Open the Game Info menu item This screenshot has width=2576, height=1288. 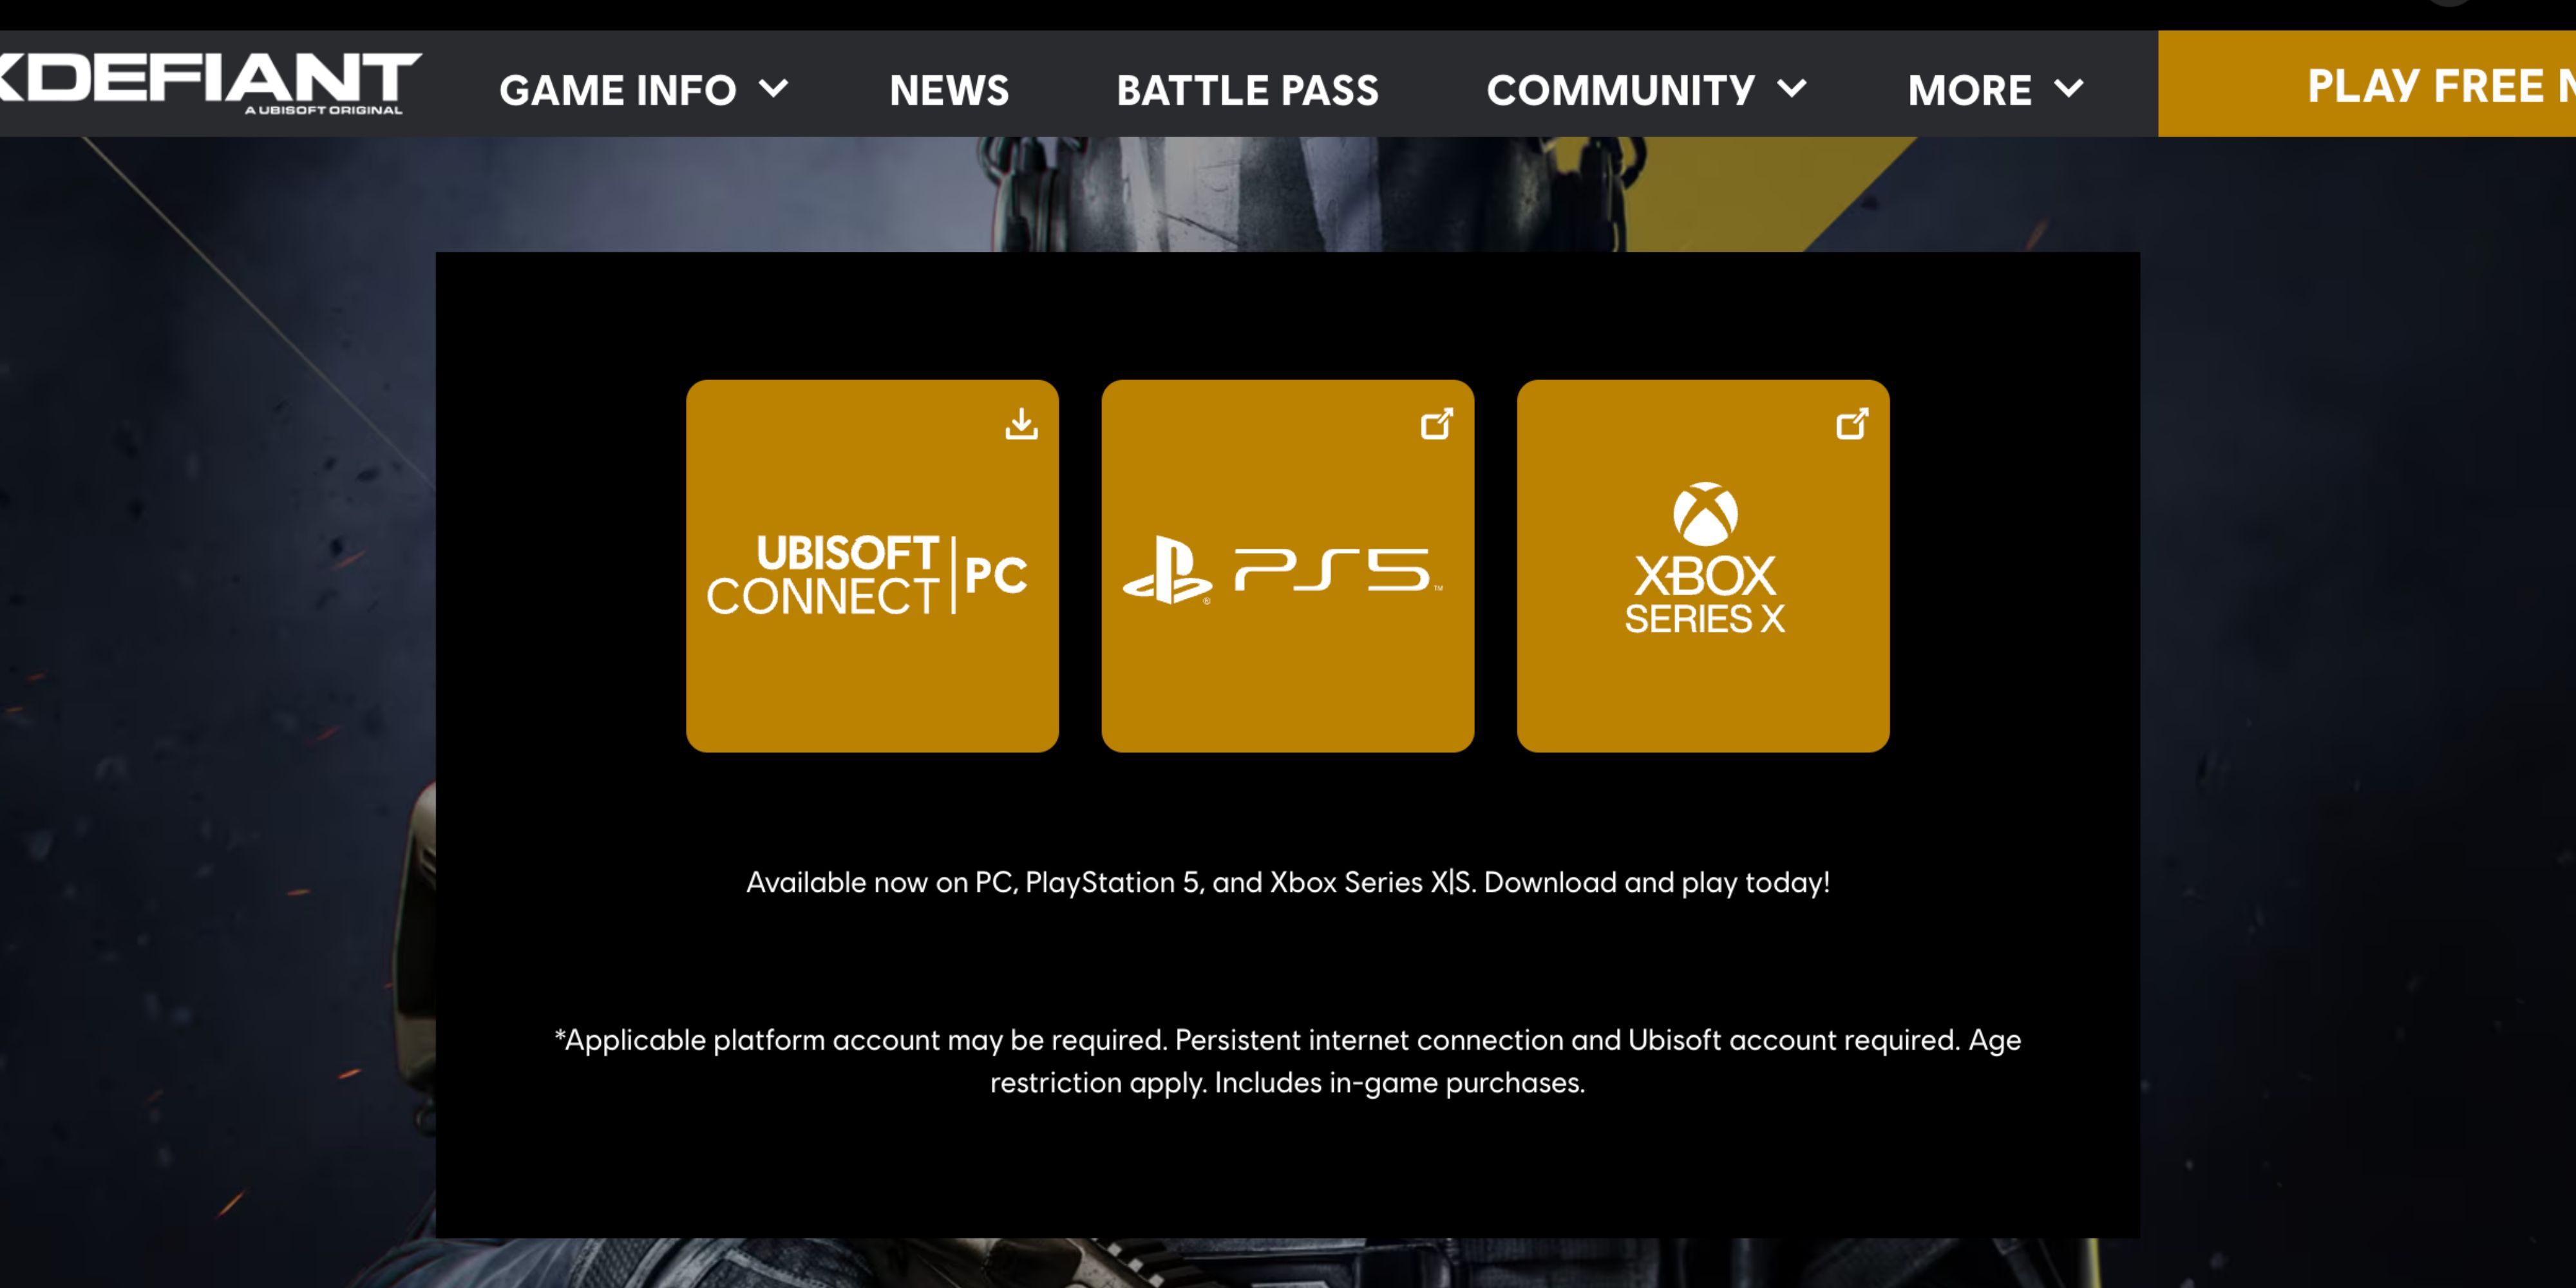click(642, 89)
